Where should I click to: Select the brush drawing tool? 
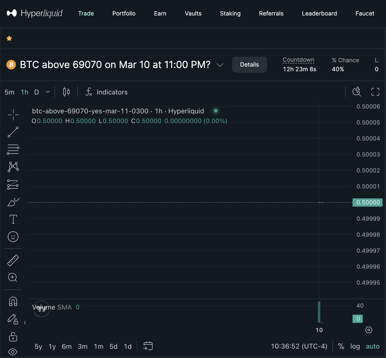tap(13, 202)
